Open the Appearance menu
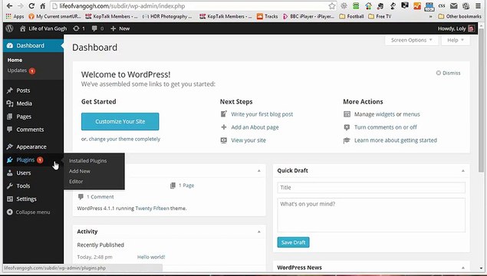This screenshot has width=487, height=276. 33,146
